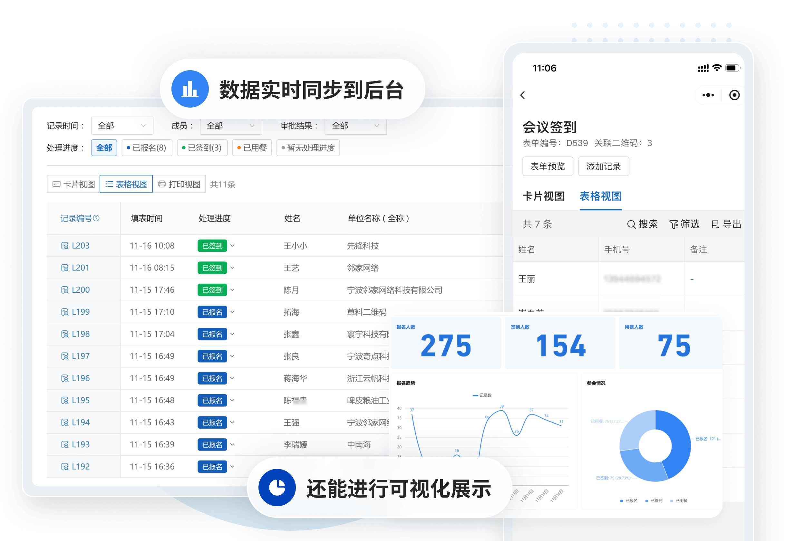This screenshot has height=541, width=796.
Task: Switch to desktop 表格视图 tab
Action: point(126,184)
